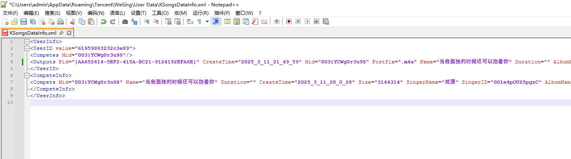Click line number 10 in the margin
571x159 pixels.
coord(10,102)
